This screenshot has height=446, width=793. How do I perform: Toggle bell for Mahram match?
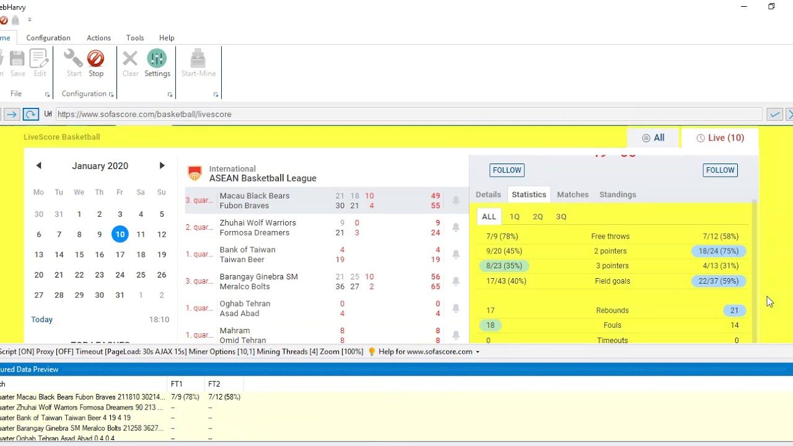456,335
